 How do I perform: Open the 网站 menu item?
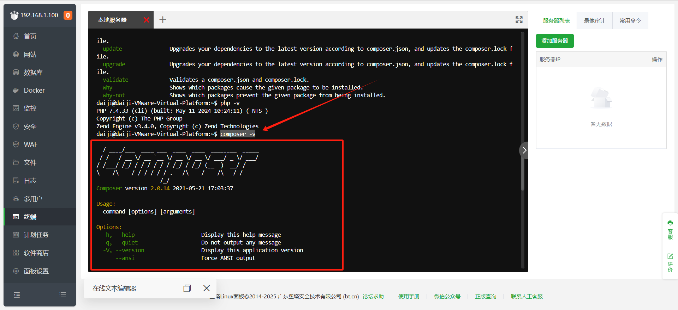[40, 54]
